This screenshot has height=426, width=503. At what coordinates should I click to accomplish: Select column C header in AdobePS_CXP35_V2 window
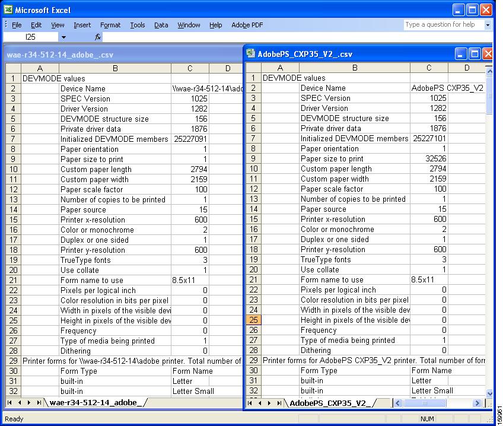[429, 68]
